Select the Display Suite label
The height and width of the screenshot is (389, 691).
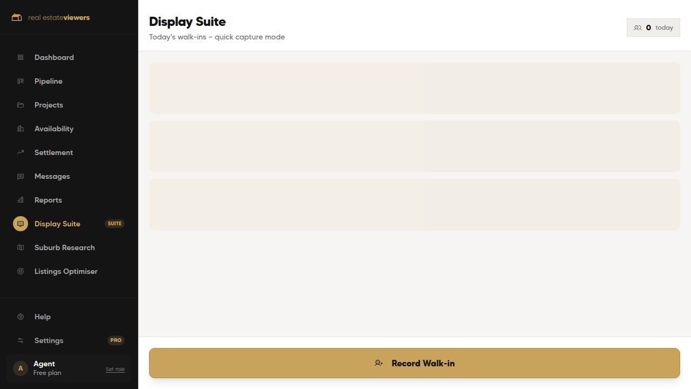(57, 224)
